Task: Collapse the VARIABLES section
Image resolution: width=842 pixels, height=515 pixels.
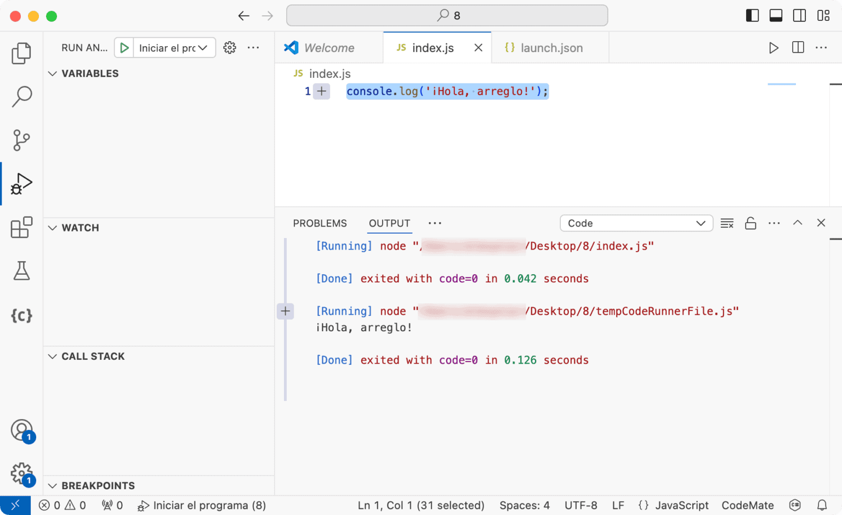Action: [52, 73]
